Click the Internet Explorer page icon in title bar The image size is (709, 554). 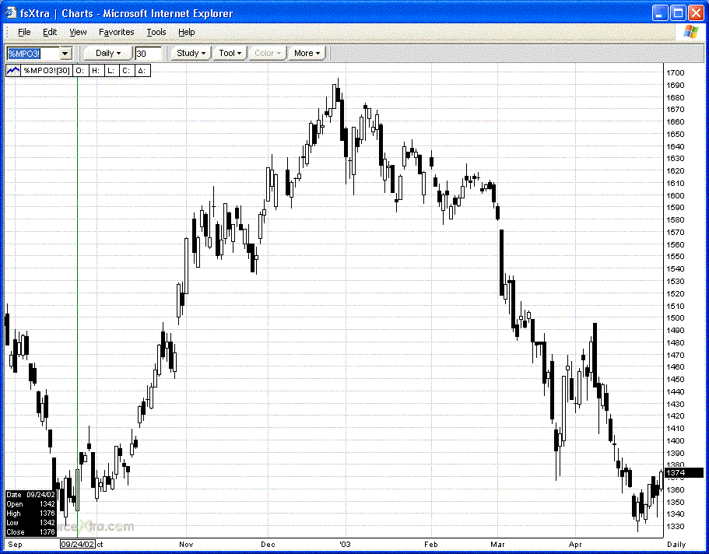coord(10,13)
